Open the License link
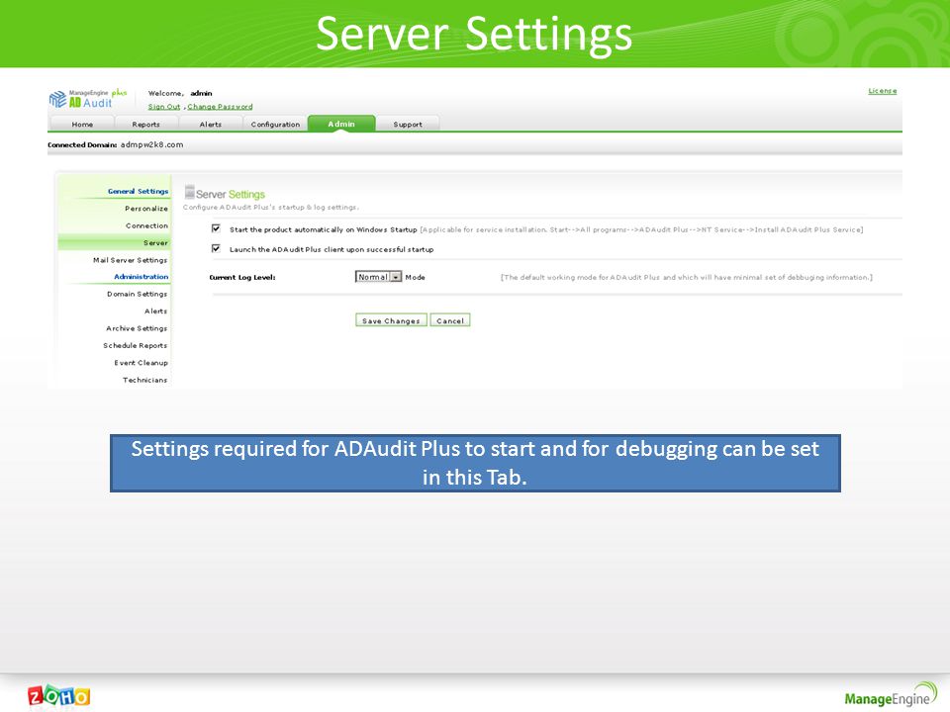 (882, 91)
